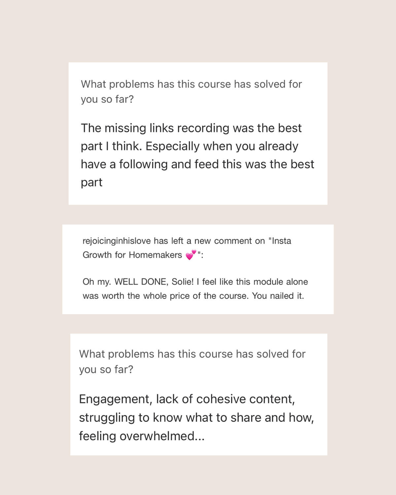396x495 pixels.
Task: Click the "feeling overwhelmed..." text
Action: tap(142, 436)
